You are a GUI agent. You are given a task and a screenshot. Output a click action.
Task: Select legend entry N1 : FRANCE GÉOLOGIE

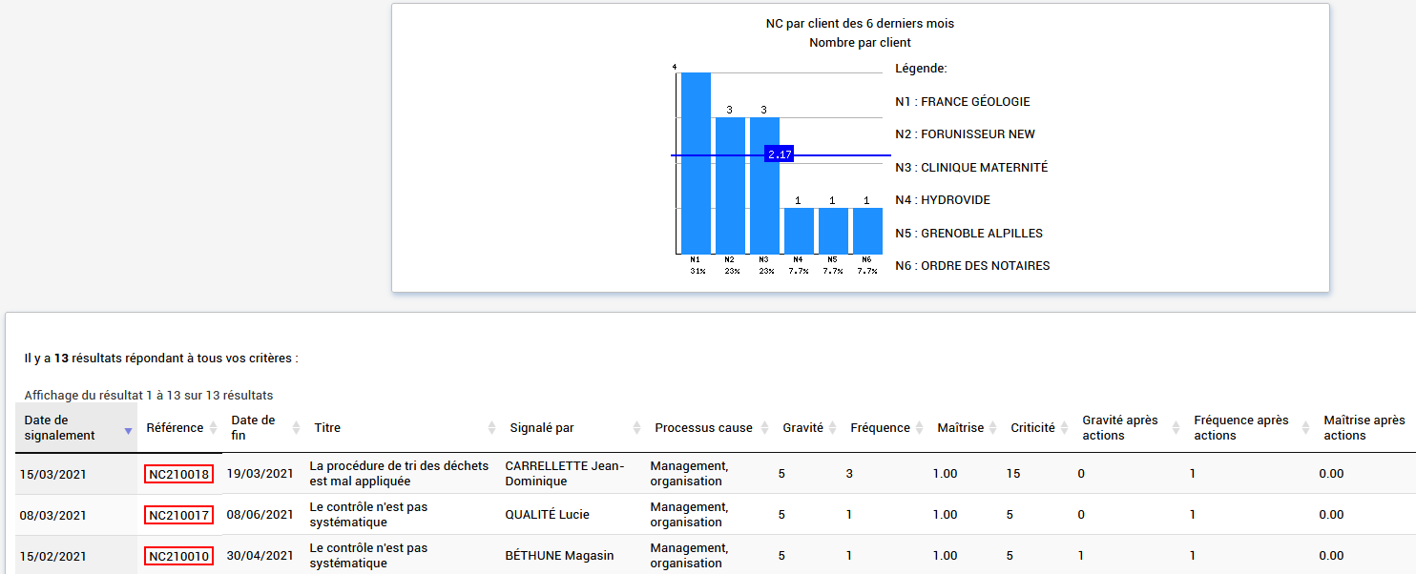(x=963, y=102)
